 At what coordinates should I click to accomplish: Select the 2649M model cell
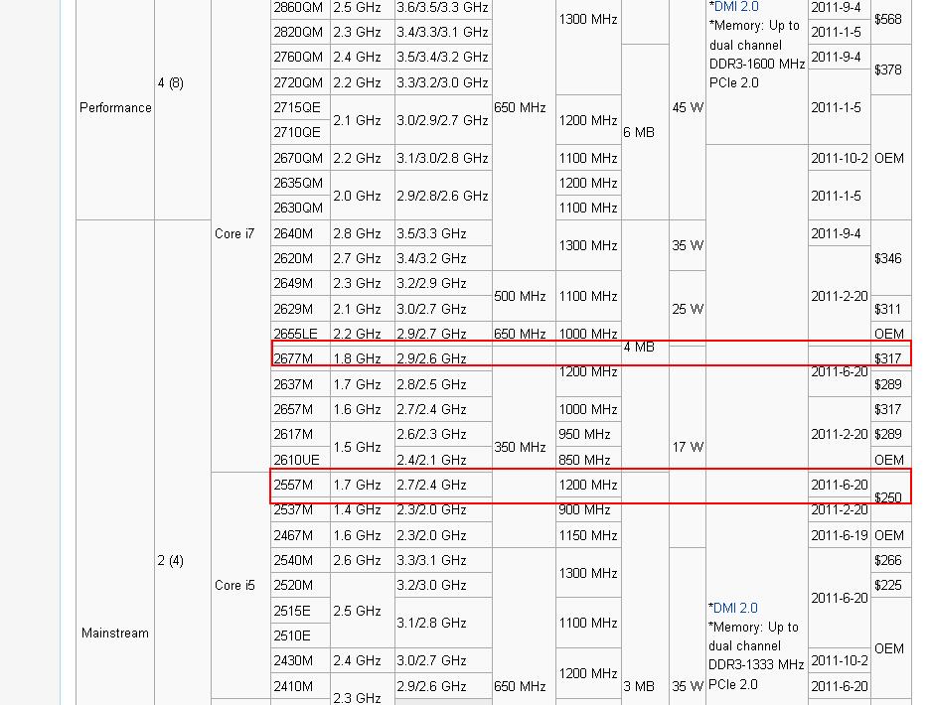[x=300, y=283]
